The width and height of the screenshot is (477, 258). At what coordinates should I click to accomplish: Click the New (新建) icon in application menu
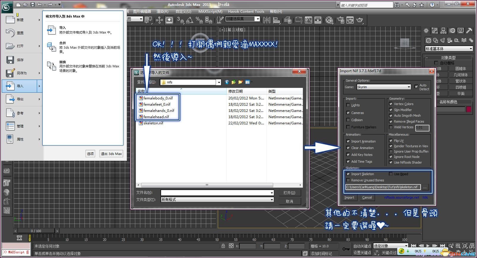point(10,20)
